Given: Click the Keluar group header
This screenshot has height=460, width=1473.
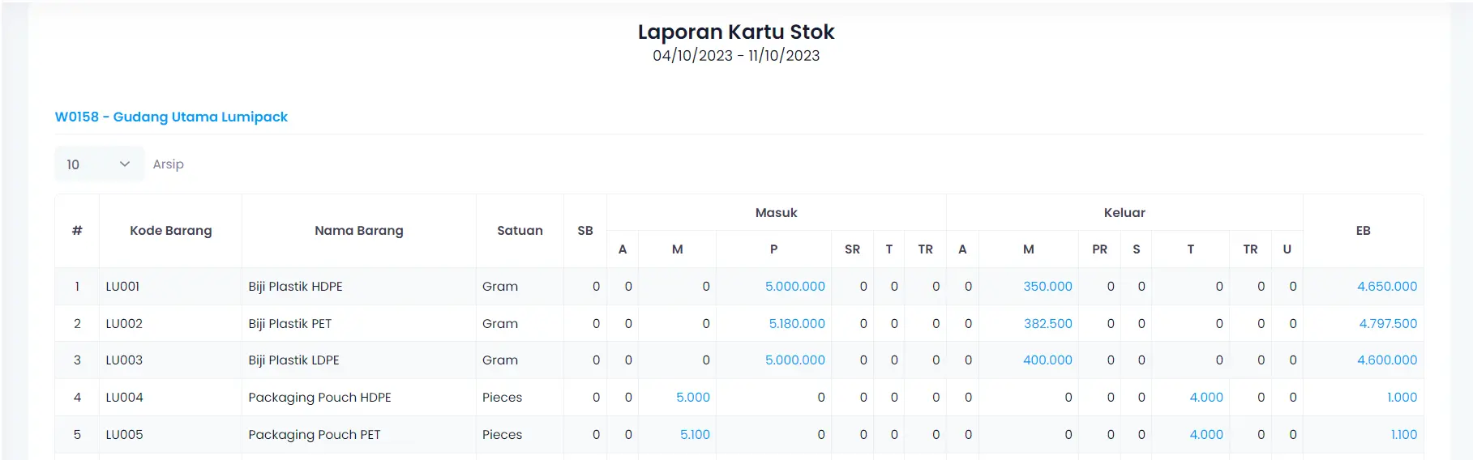Looking at the screenshot, I should click(x=1124, y=213).
